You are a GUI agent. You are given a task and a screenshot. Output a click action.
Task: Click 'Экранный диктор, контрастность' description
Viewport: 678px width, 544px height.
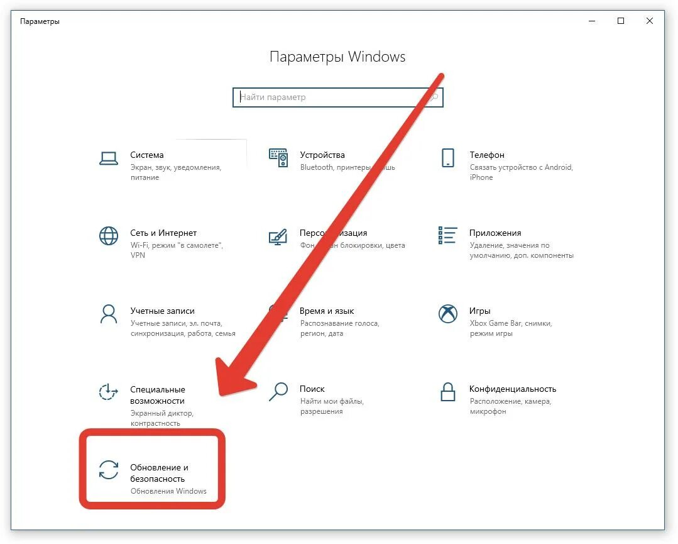click(x=162, y=418)
